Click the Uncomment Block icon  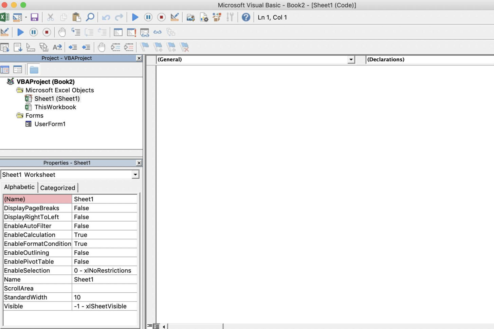pyautogui.click(x=129, y=47)
